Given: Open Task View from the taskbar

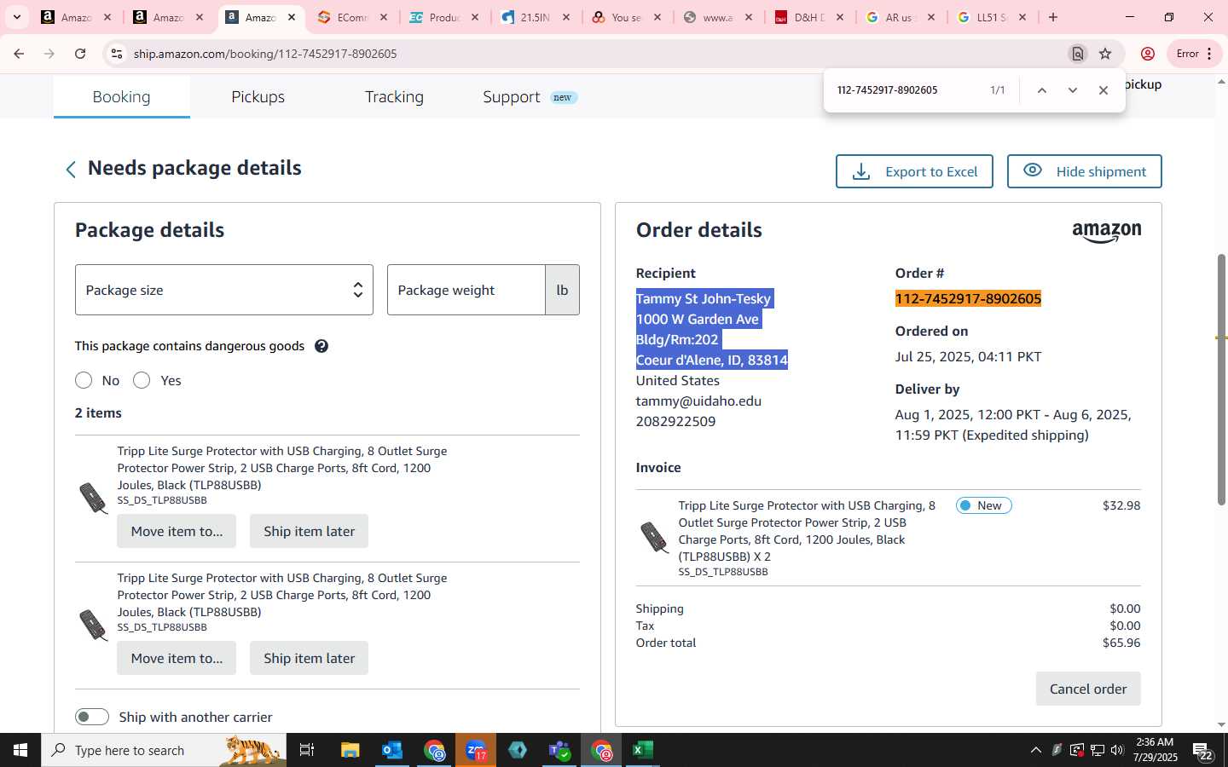Looking at the screenshot, I should pyautogui.click(x=307, y=750).
